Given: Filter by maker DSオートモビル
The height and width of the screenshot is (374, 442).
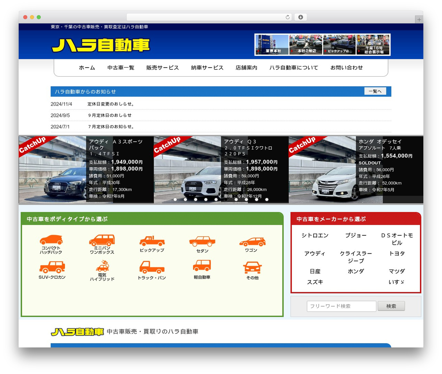Looking at the screenshot, I should click(x=397, y=239).
